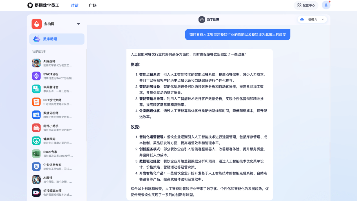Open the Excel专家 assistant icon
The height and width of the screenshot is (201, 357).
click(36, 153)
